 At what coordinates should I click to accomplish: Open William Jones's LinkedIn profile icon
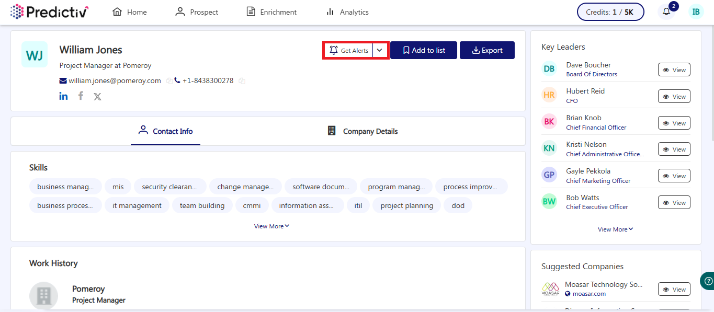[63, 96]
